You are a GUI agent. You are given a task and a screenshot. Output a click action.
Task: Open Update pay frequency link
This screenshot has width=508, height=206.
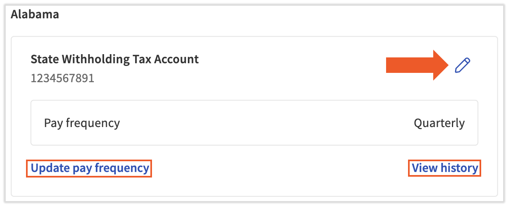pos(90,168)
